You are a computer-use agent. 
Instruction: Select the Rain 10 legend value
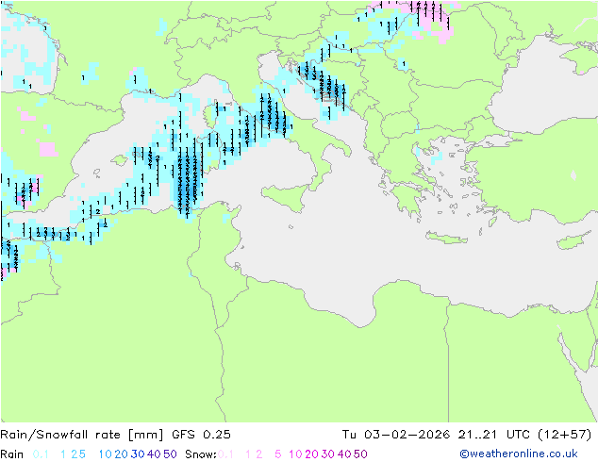point(105,454)
